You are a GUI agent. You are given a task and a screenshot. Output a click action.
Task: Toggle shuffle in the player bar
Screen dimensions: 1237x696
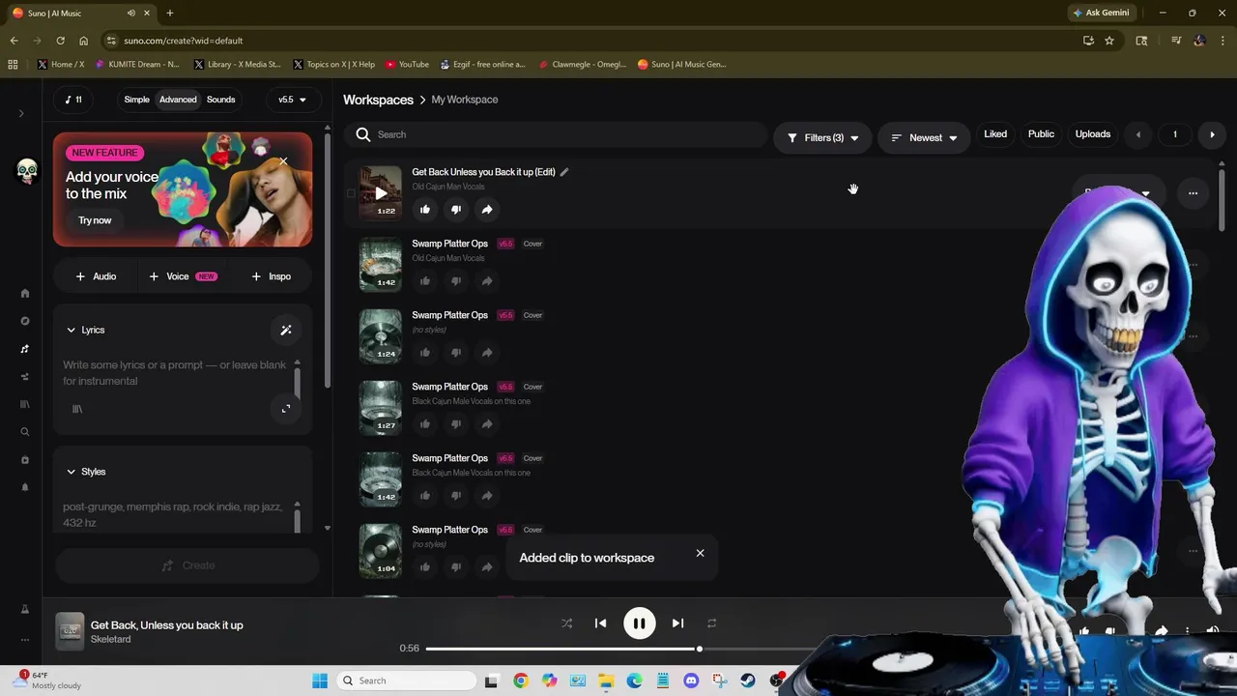pyautogui.click(x=566, y=623)
